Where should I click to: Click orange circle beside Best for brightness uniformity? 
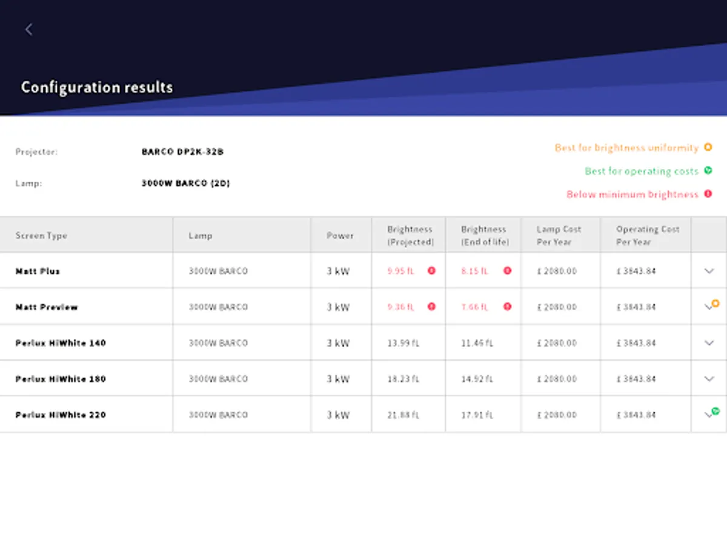click(708, 147)
